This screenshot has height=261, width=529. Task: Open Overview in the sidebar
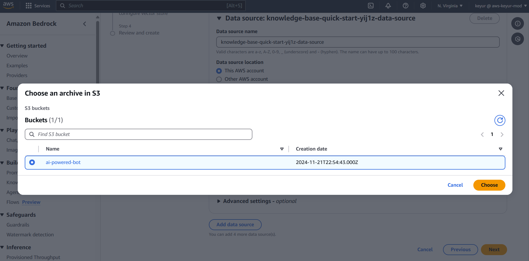[x=17, y=56]
